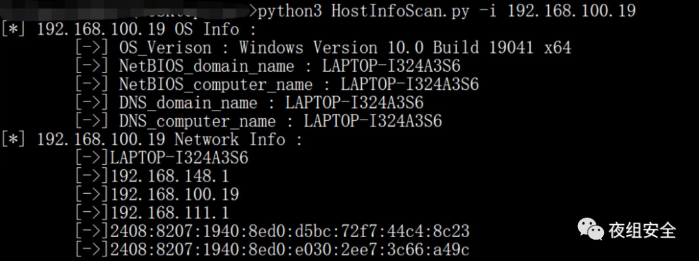Click the OS_Verison label
This screenshot has height=261, width=699.
pyautogui.click(x=165, y=48)
